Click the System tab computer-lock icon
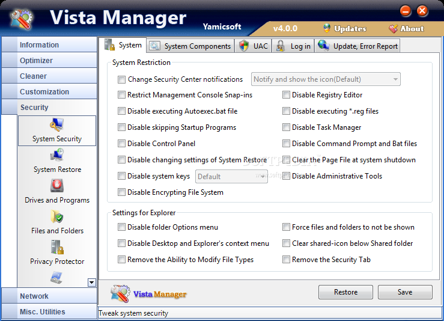 [x=109, y=45]
